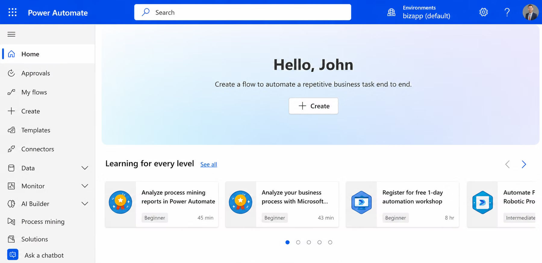Open the user profile avatar
Viewport: 542px width, 263px height.
[531, 12]
